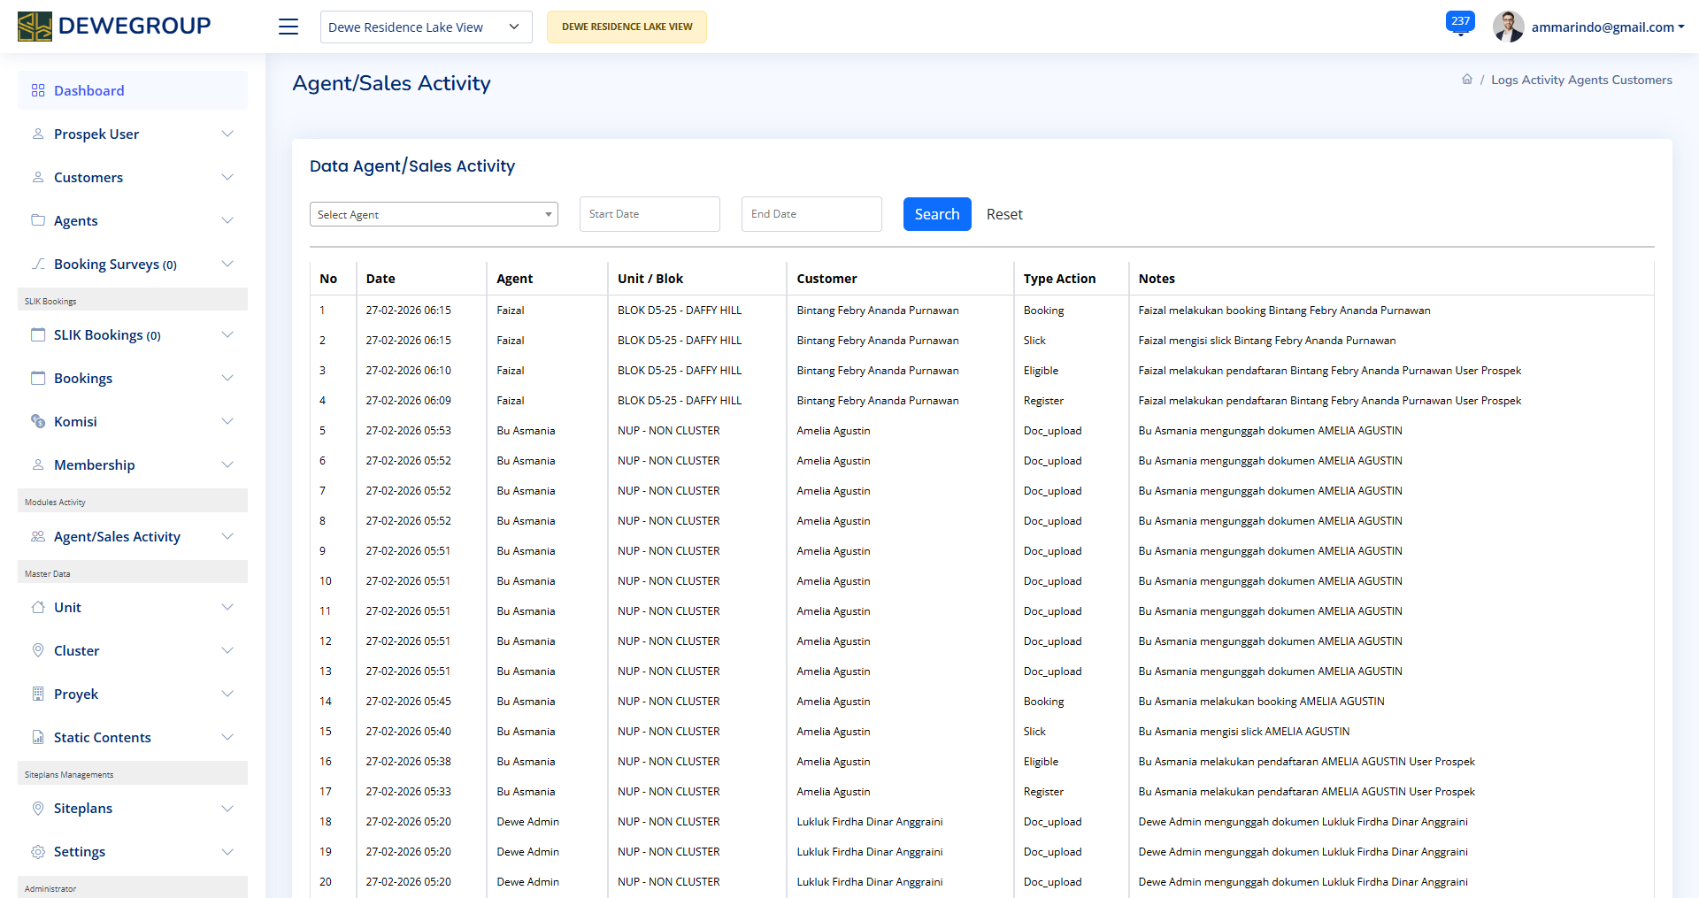Image resolution: width=1699 pixels, height=898 pixels.
Task: Click the Komisi coins icon
Action: tap(38, 421)
